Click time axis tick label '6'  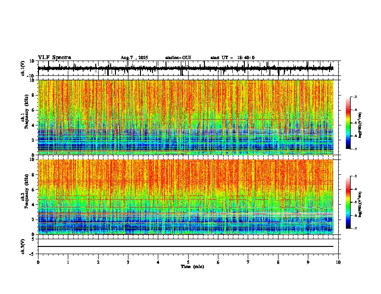pos(218,262)
